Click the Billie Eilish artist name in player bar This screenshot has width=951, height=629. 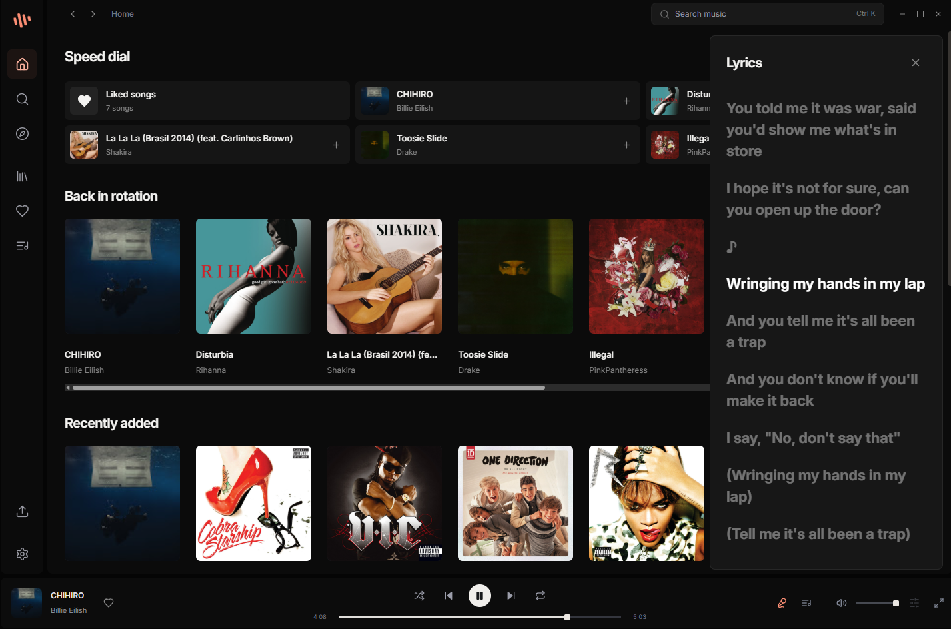69,610
